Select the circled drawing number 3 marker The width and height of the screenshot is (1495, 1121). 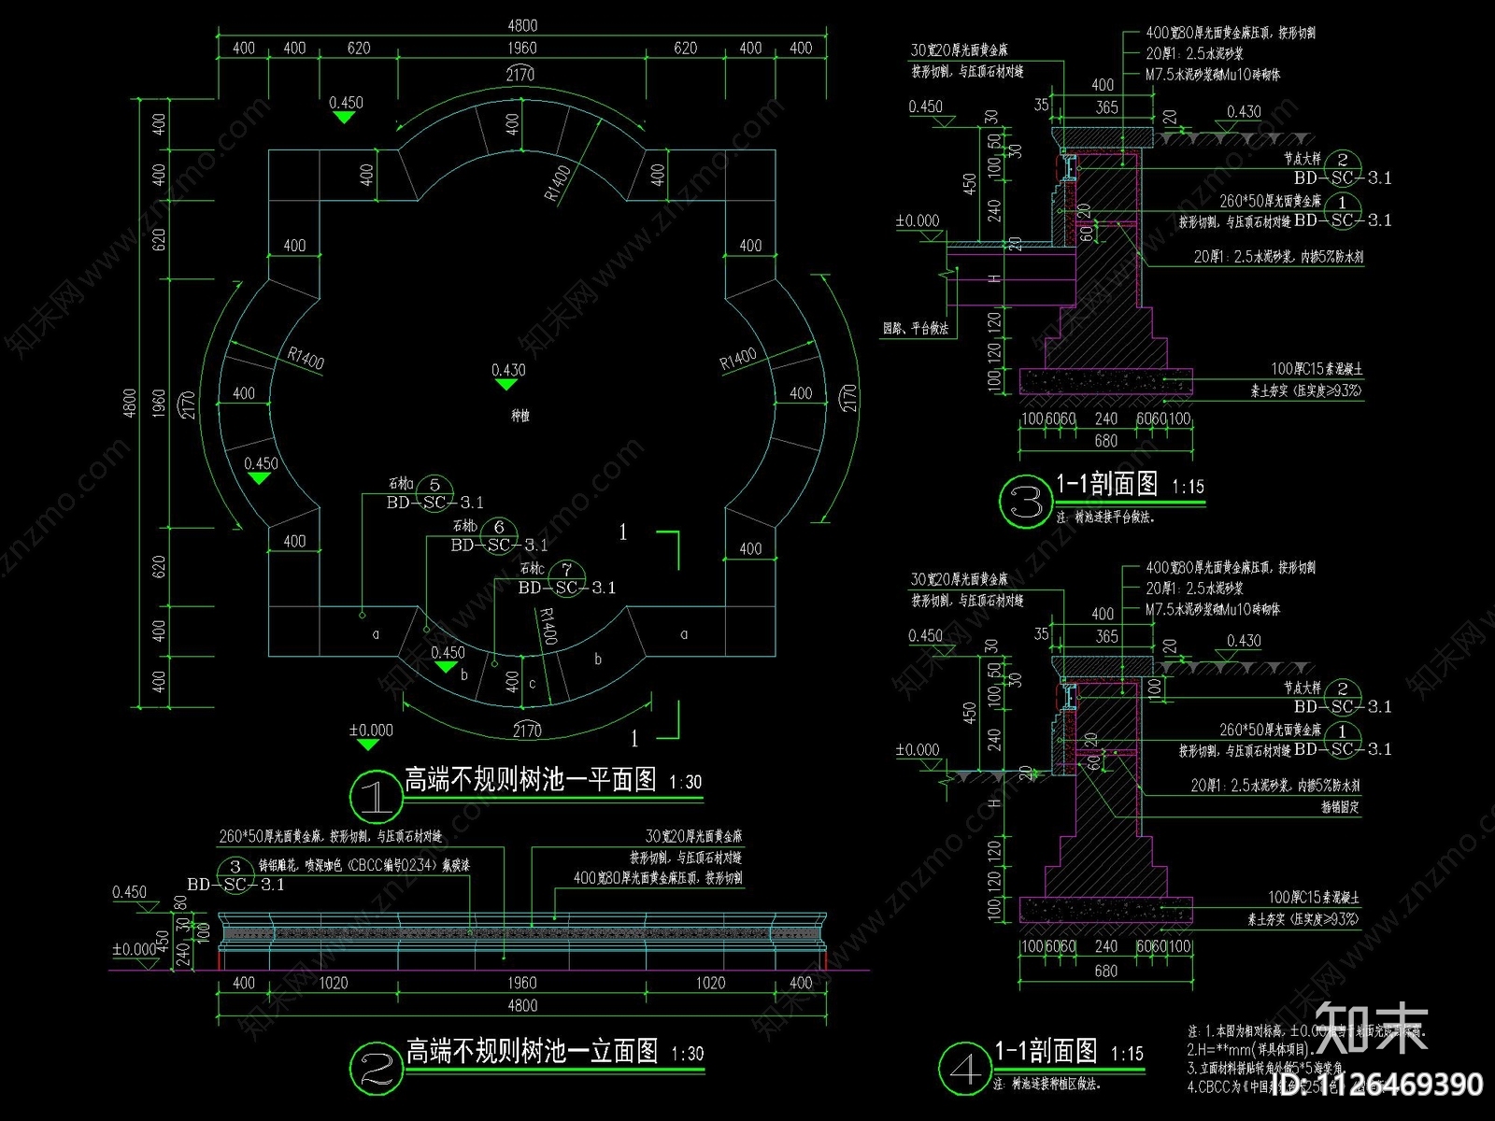tap(1025, 504)
